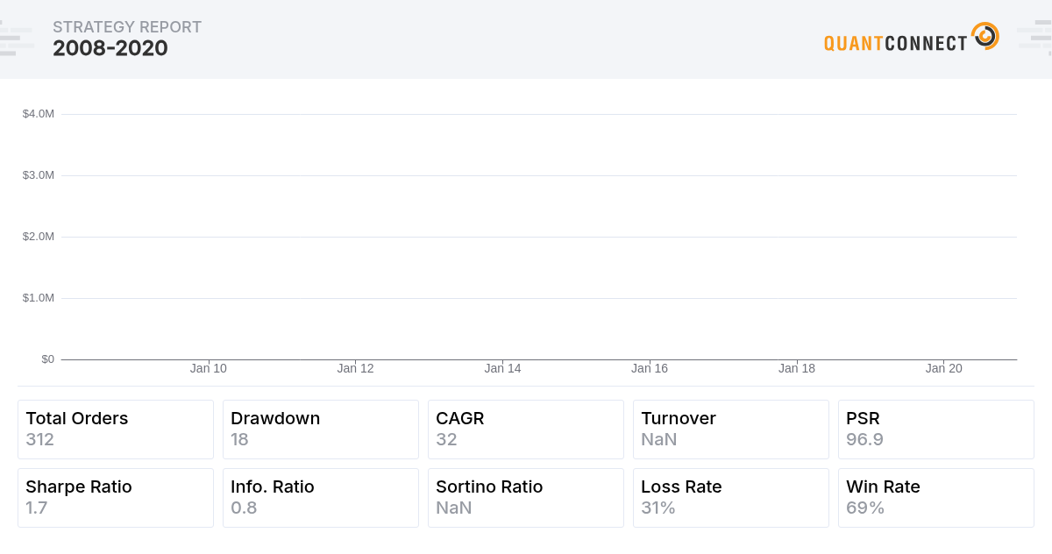The height and width of the screenshot is (554, 1052).
Task: Click the decorative gray bars at header right
Action: pyautogui.click(x=1034, y=38)
